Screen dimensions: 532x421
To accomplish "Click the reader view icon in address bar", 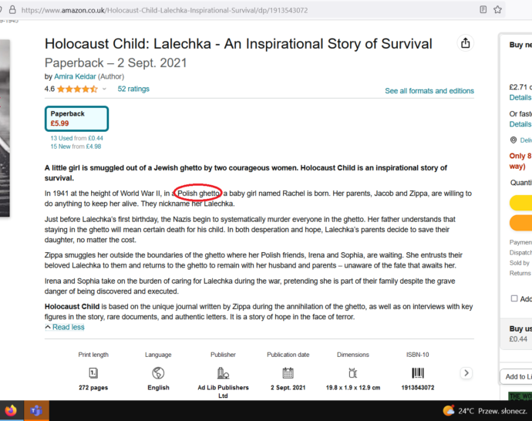I will 483,10.
